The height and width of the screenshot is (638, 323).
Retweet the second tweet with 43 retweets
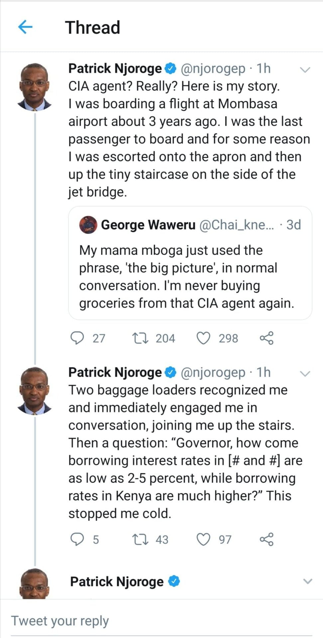pyautogui.click(x=138, y=539)
